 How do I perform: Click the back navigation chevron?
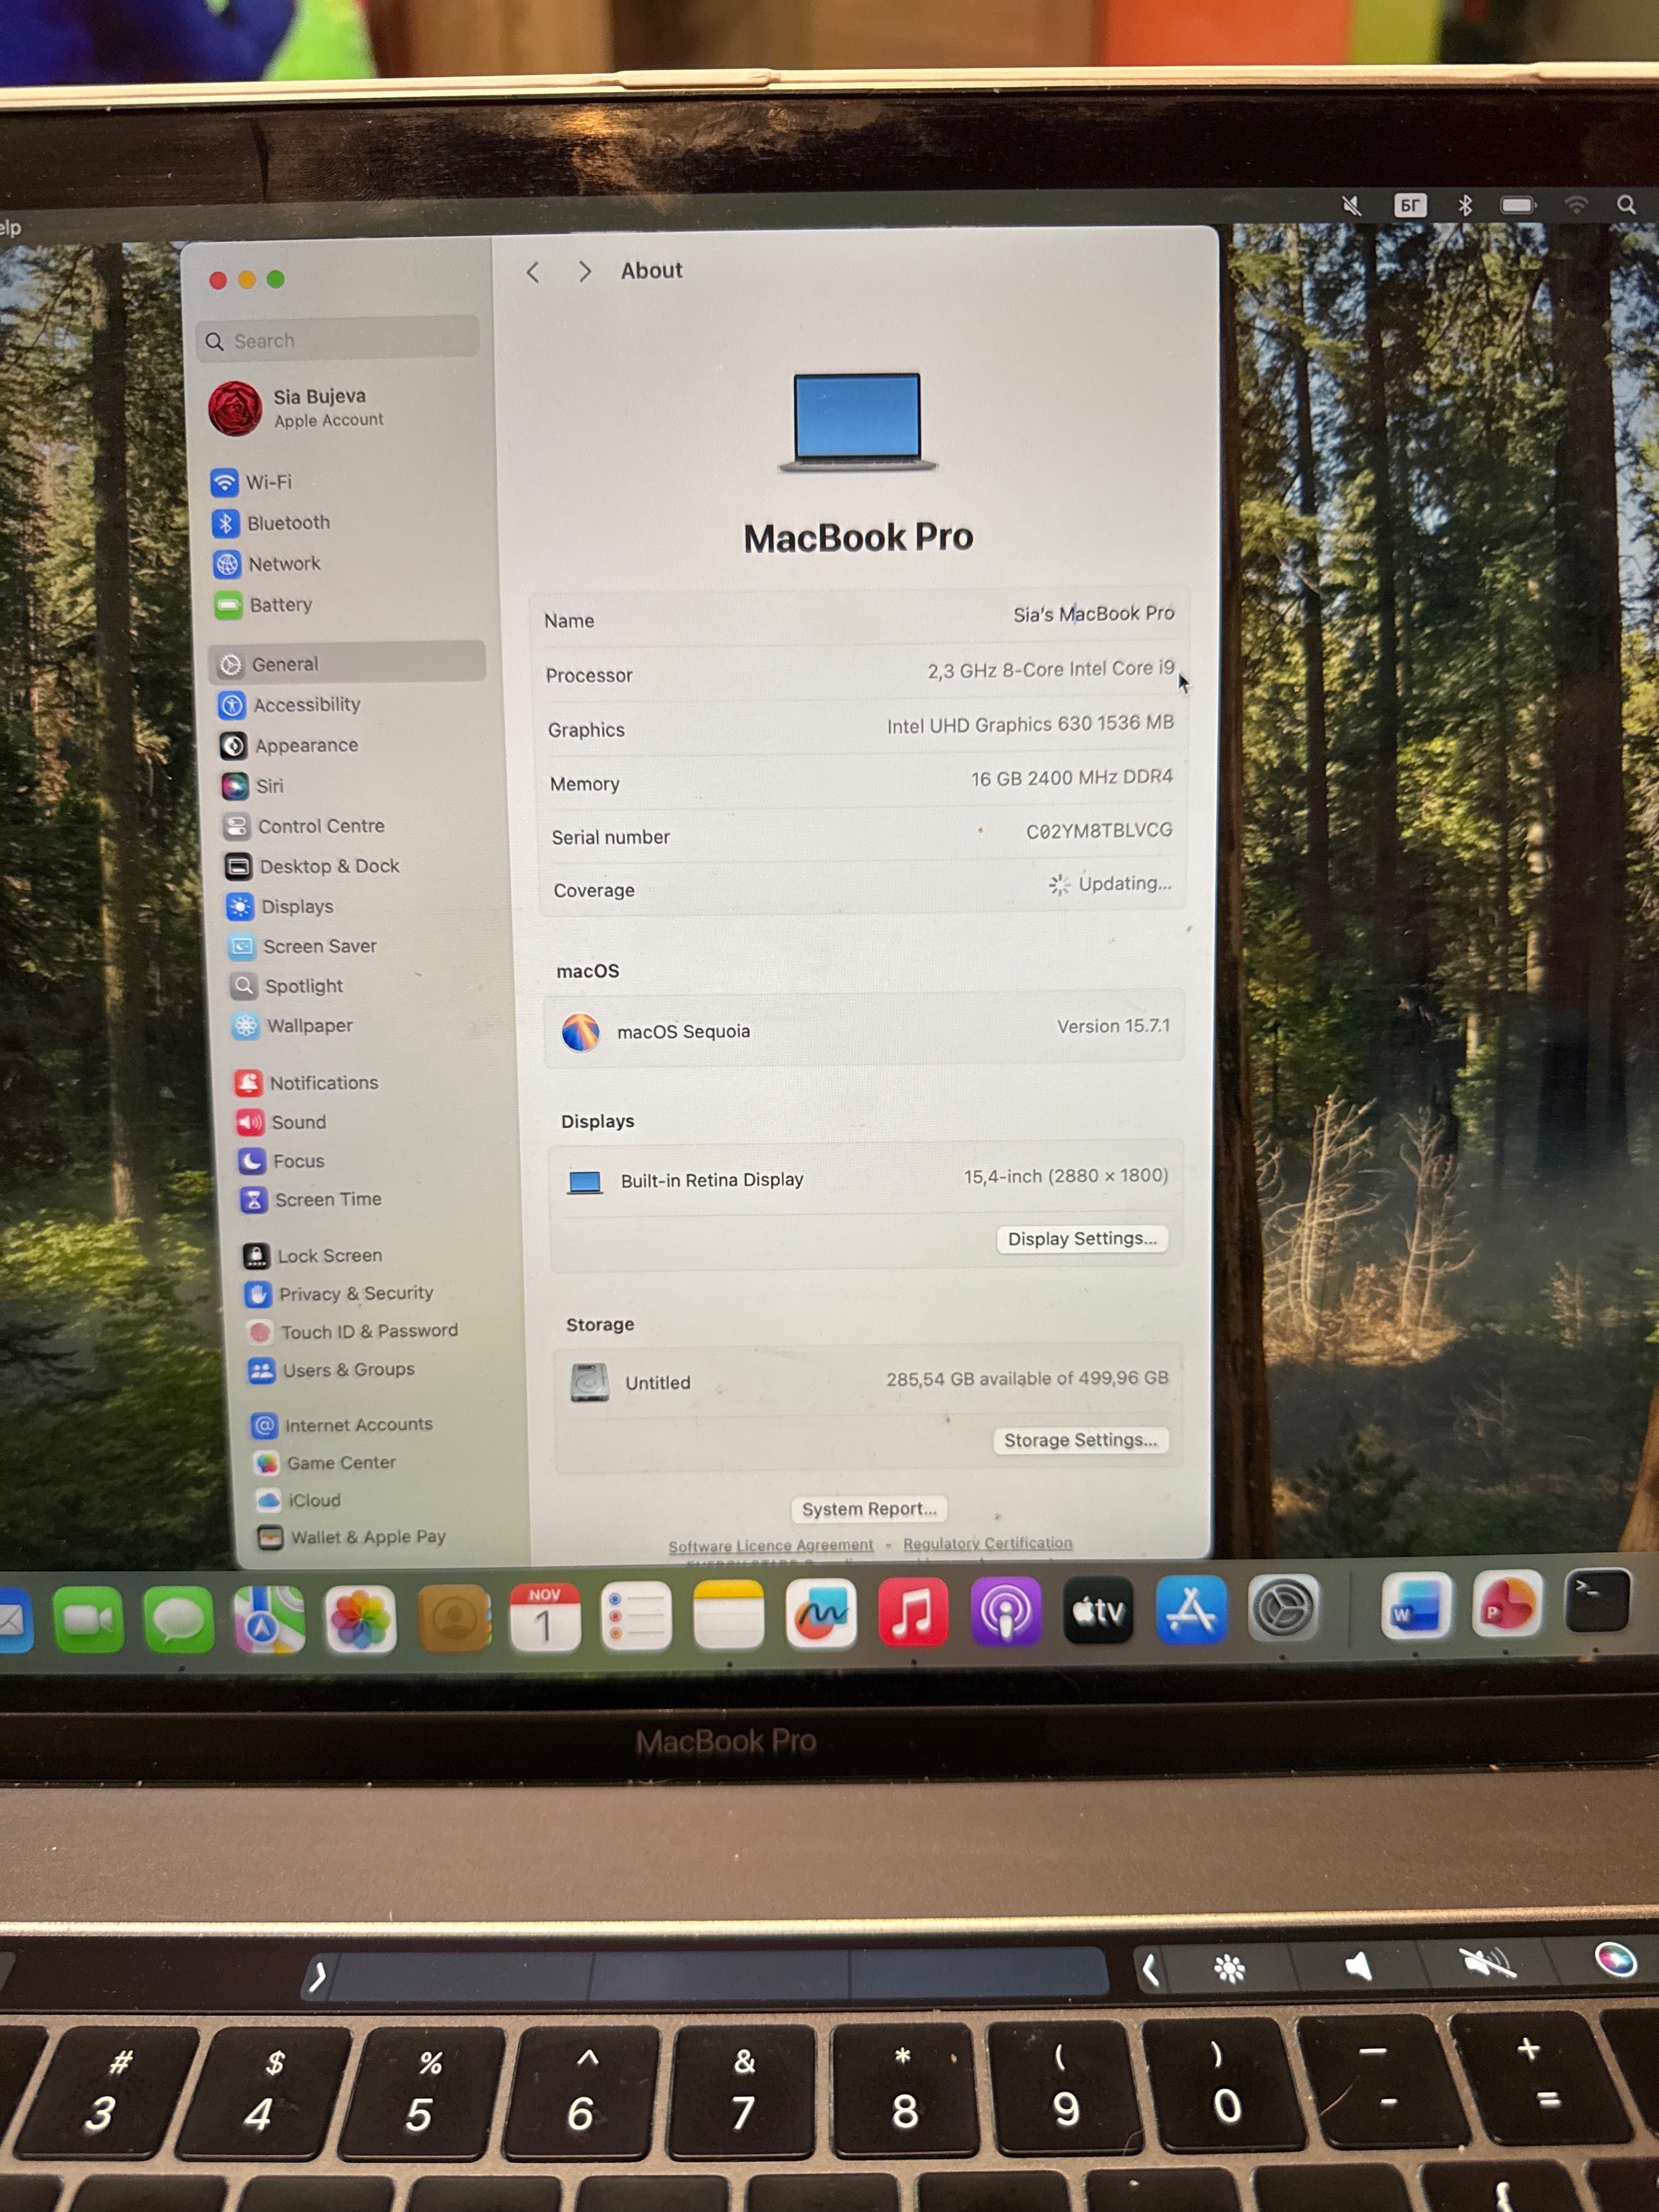tap(532, 271)
